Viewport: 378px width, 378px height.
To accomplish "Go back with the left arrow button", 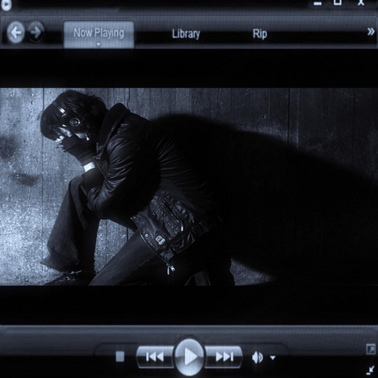I will point(16,32).
